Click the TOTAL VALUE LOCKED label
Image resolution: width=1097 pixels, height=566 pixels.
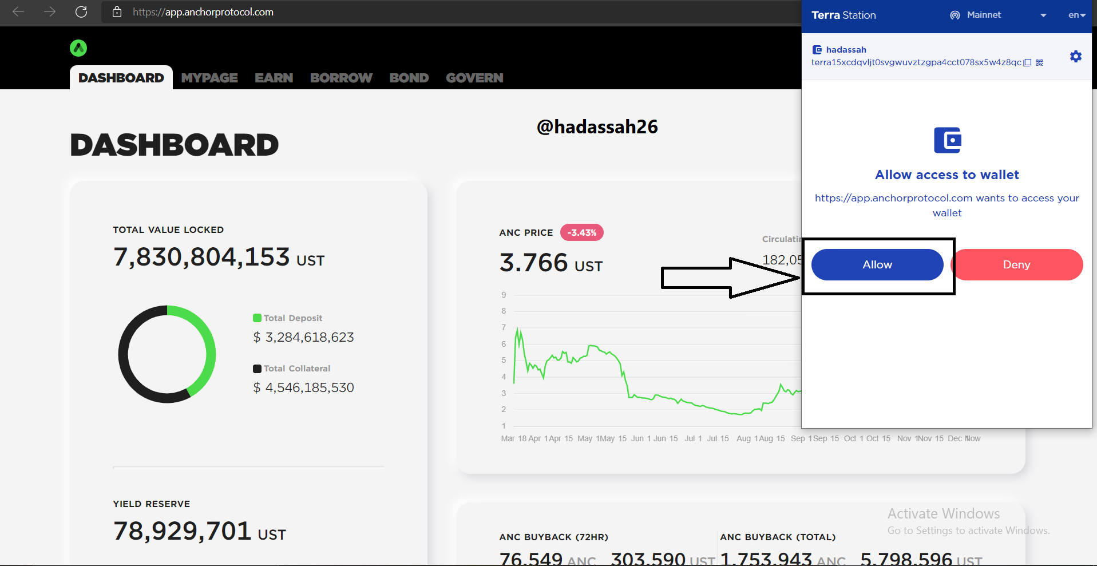pos(168,230)
